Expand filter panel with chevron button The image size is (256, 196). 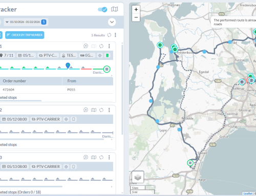[x=112, y=22]
